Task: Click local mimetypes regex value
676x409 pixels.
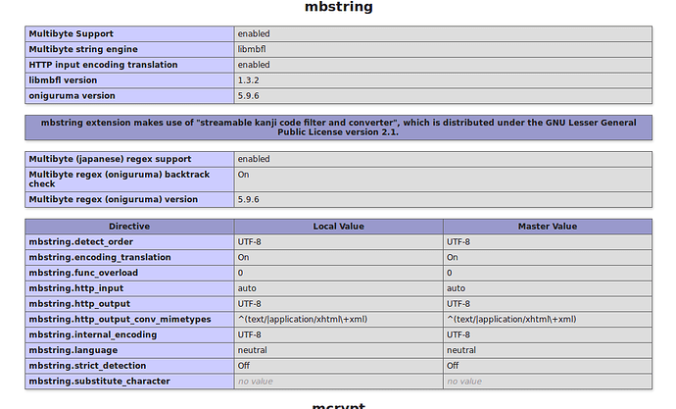Action: (x=339, y=320)
